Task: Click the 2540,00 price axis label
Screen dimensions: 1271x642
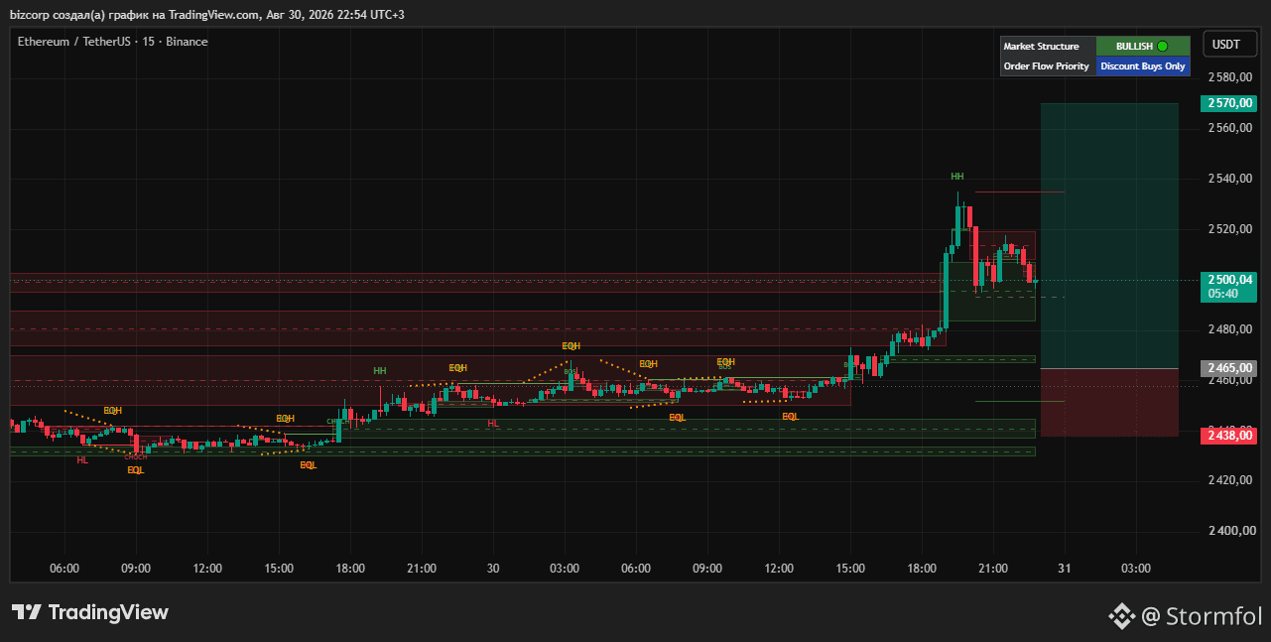Action: point(1231,179)
